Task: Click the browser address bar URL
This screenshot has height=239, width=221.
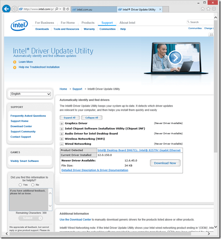Action: 39,9
